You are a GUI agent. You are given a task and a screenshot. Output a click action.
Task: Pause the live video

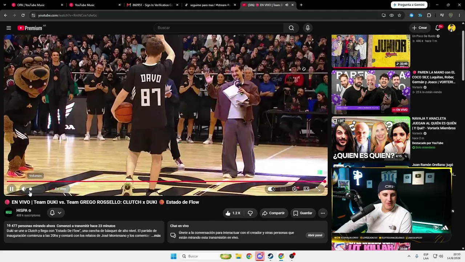point(12,189)
